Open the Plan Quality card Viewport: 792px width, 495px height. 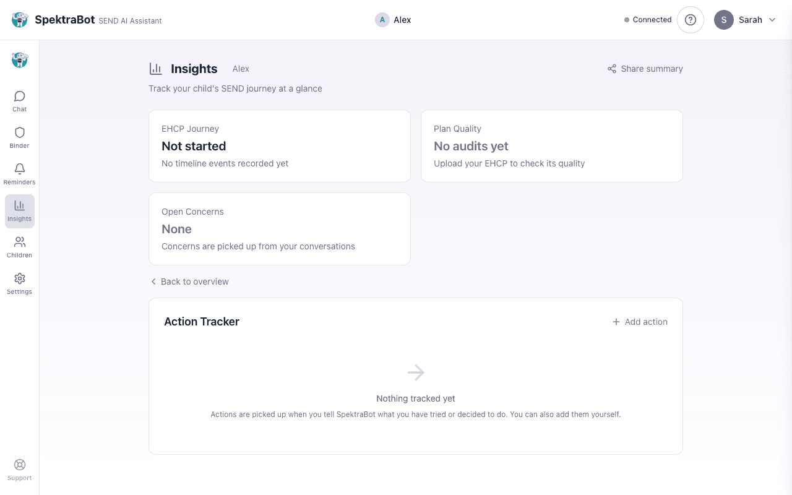pos(551,146)
